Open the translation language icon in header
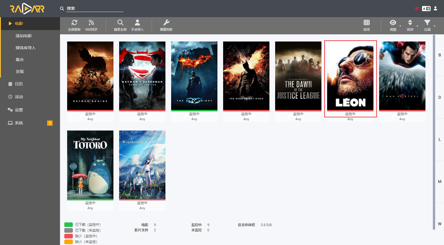Screen dimensions: 444x245 click(x=426, y=9)
